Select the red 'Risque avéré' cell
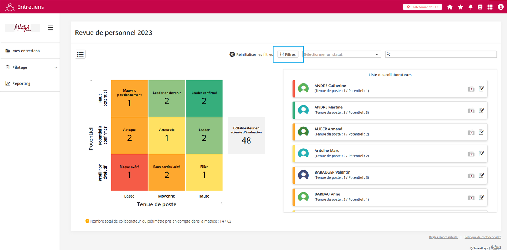Viewport: 508px width, 250px height. click(129, 172)
